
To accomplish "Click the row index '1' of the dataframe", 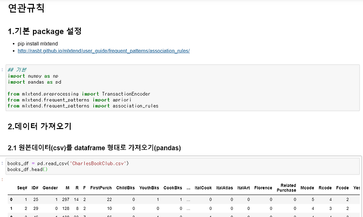I will (x=11, y=208).
